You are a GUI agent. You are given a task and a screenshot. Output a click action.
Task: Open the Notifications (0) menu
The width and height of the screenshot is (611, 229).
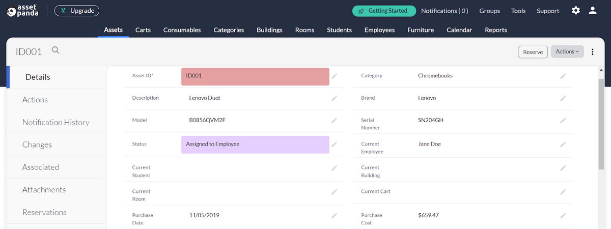pyautogui.click(x=445, y=11)
